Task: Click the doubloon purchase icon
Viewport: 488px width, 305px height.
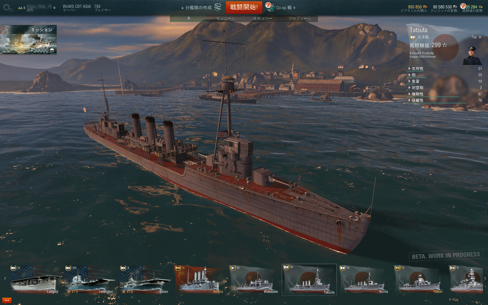Action: (x=425, y=7)
